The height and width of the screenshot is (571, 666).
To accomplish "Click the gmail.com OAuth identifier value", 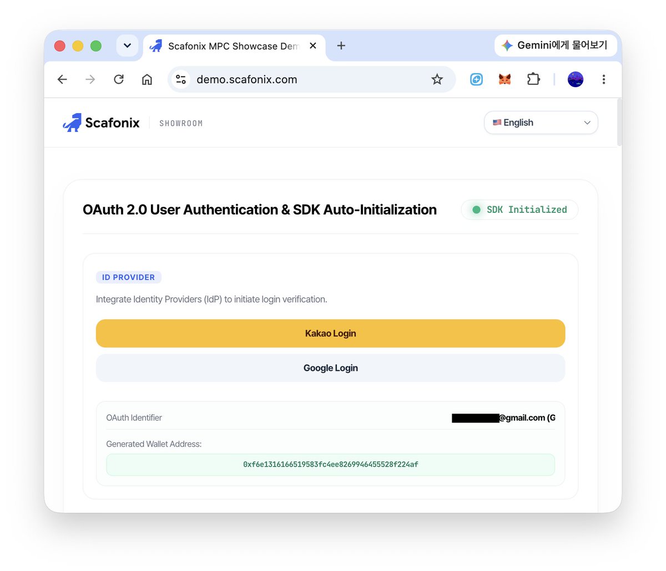I will click(503, 418).
